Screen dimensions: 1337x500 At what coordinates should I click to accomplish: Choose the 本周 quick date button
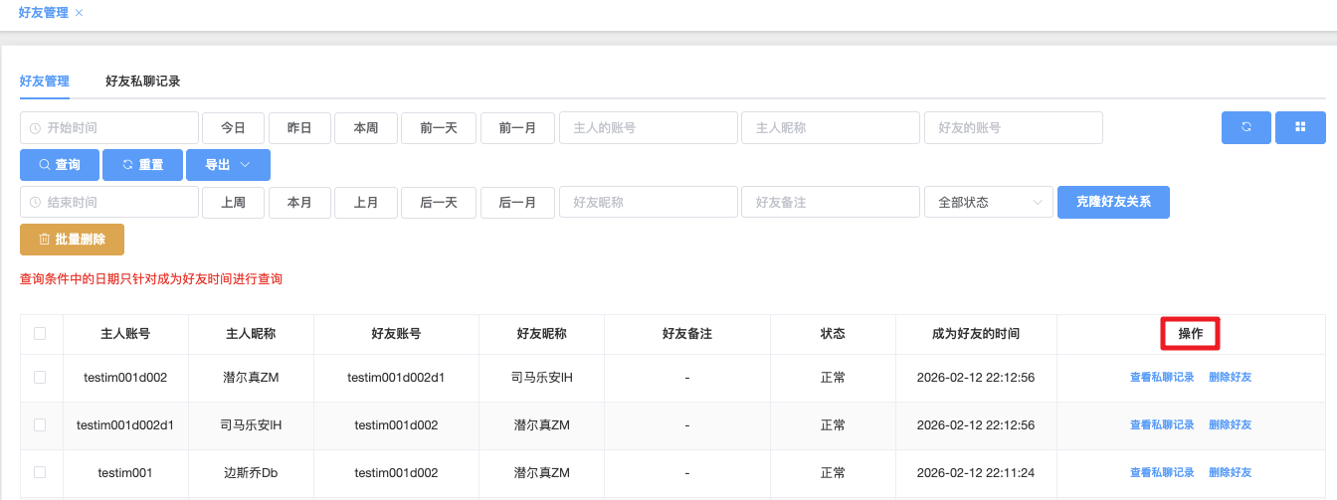(366, 128)
